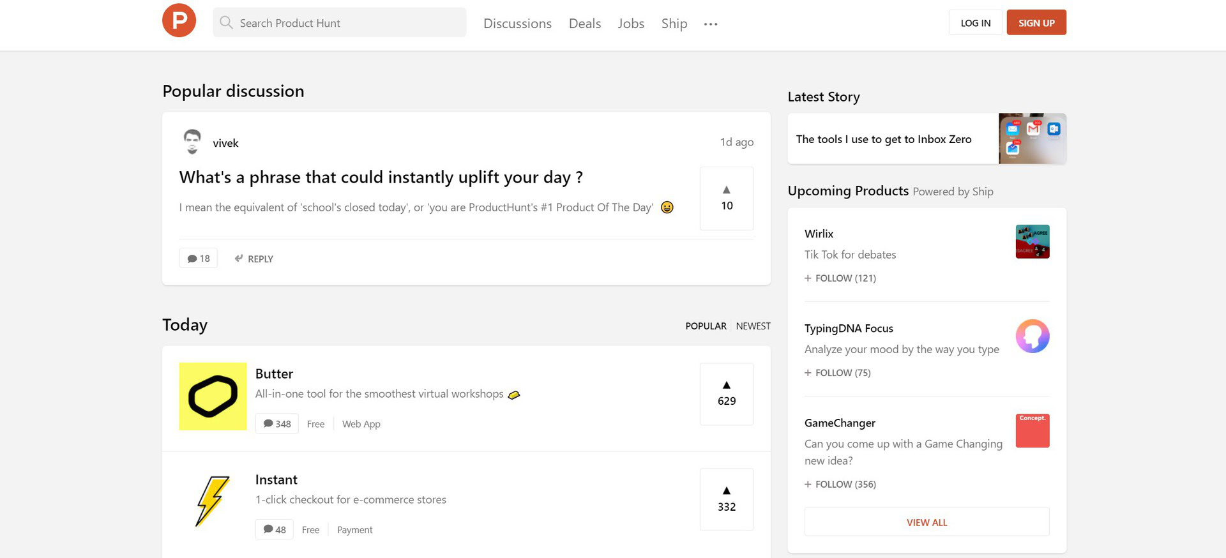Image resolution: width=1226 pixels, height=558 pixels.
Task: Open the Ship menu item
Action: 674,24
